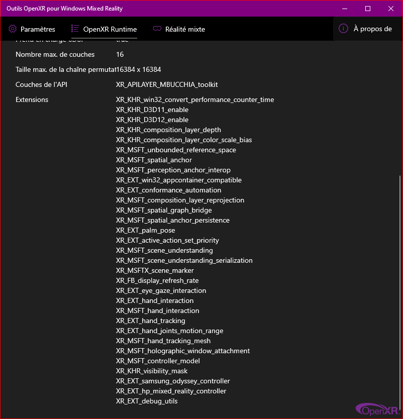
Task: Select the XR_EXT_debug_utils extension
Action: pos(147,401)
